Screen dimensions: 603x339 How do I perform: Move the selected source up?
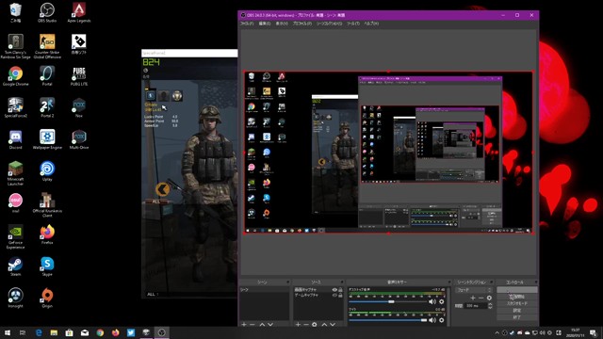tap(324, 325)
